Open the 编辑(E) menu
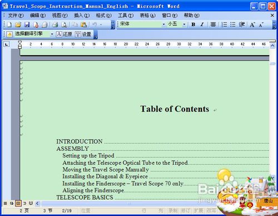 pyautogui.click(x=38, y=16)
